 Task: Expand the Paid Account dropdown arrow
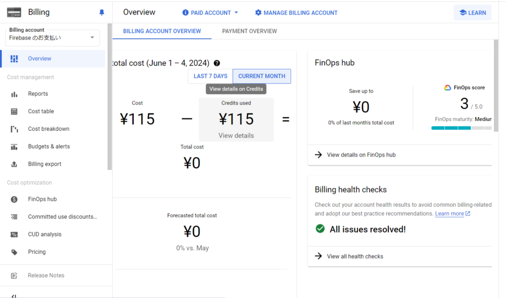click(236, 12)
